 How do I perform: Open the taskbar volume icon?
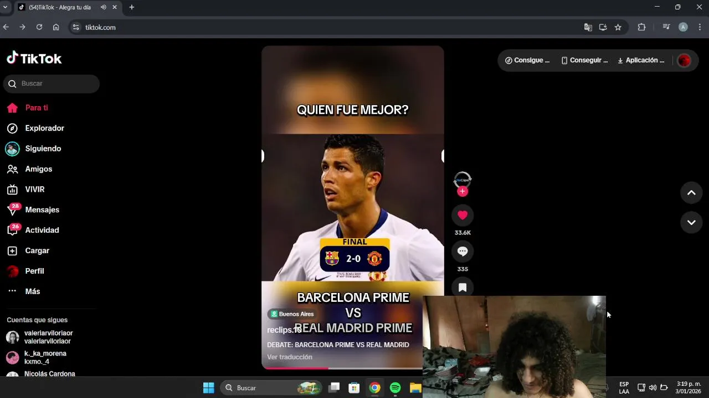click(x=653, y=387)
